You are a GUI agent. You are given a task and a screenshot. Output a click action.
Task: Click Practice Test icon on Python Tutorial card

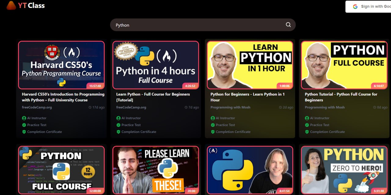[x=307, y=125]
